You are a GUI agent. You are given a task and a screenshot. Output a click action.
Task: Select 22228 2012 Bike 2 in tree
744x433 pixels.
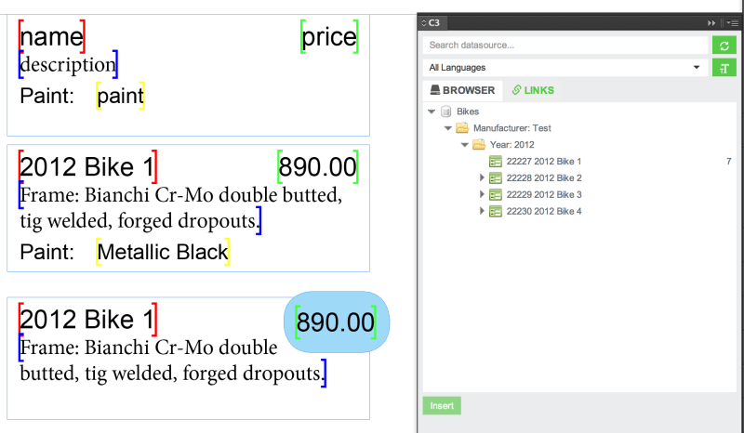tap(544, 178)
